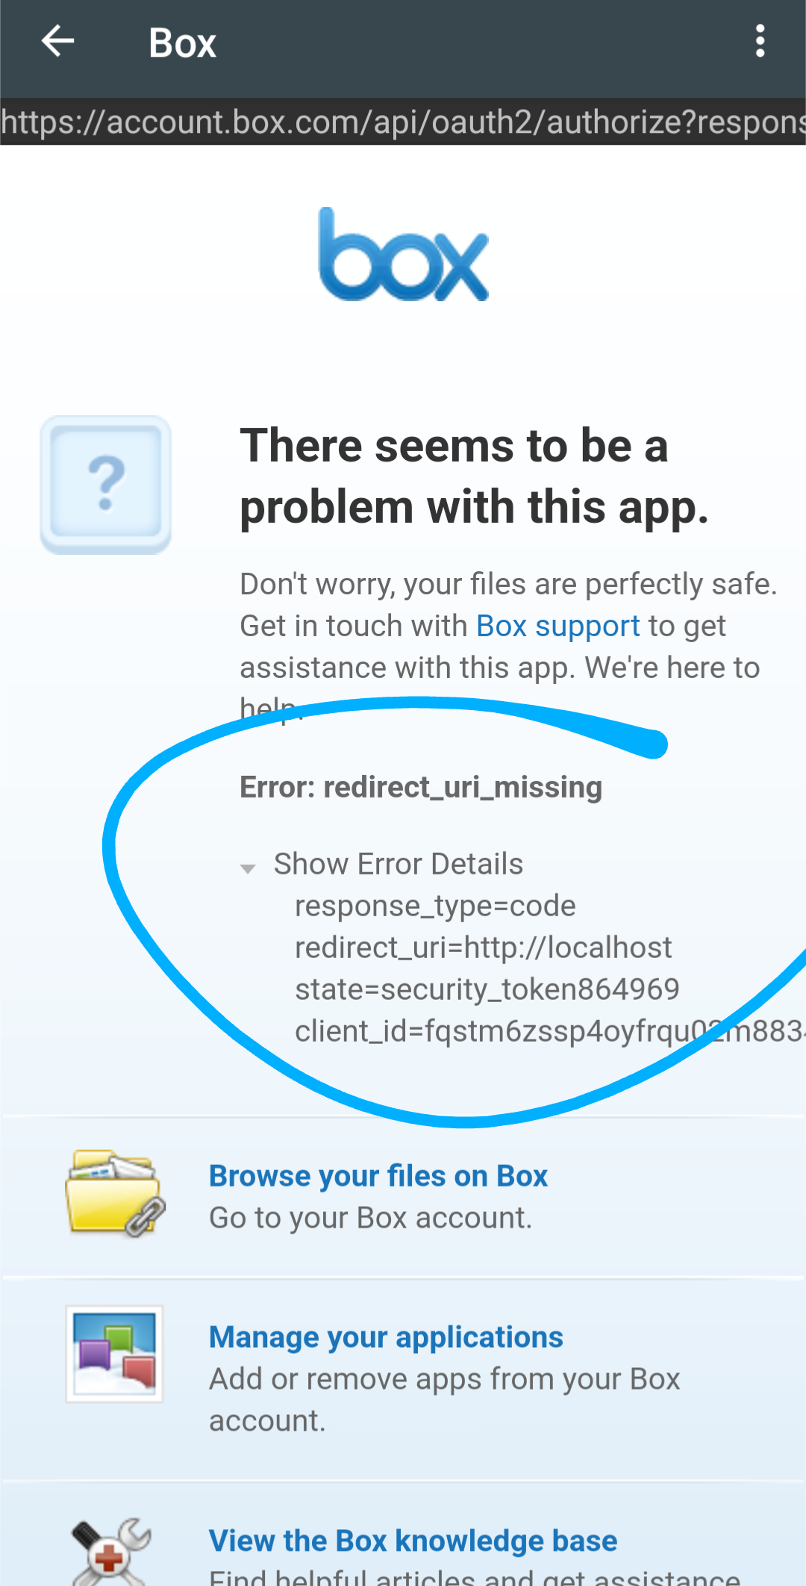Tap the account.box.com URL bar
Image resolution: width=806 pixels, height=1586 pixels.
pyautogui.click(x=403, y=122)
